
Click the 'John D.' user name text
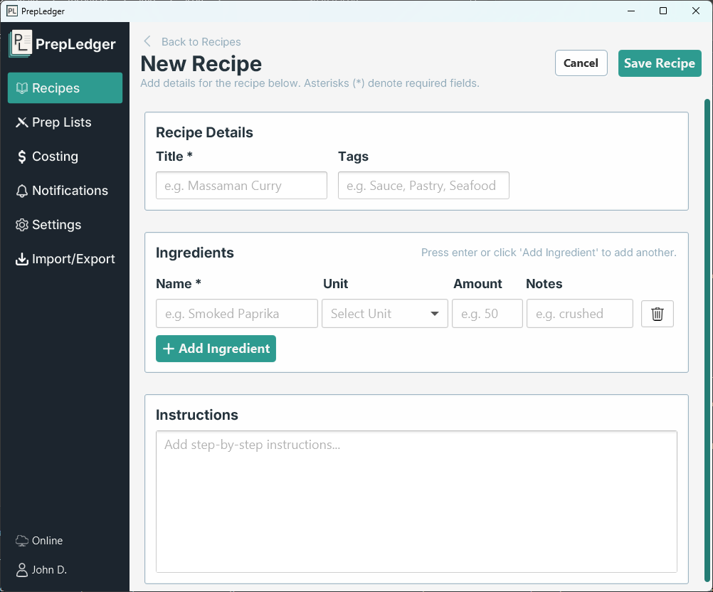pos(49,570)
